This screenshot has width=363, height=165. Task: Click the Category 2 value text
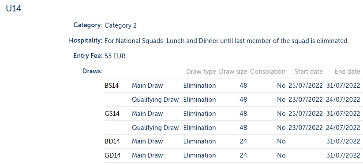(120, 25)
